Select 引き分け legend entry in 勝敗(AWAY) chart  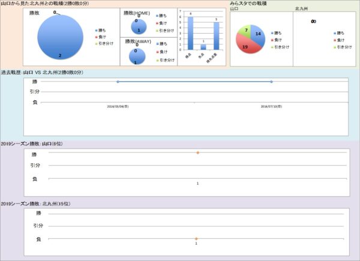tap(166, 60)
